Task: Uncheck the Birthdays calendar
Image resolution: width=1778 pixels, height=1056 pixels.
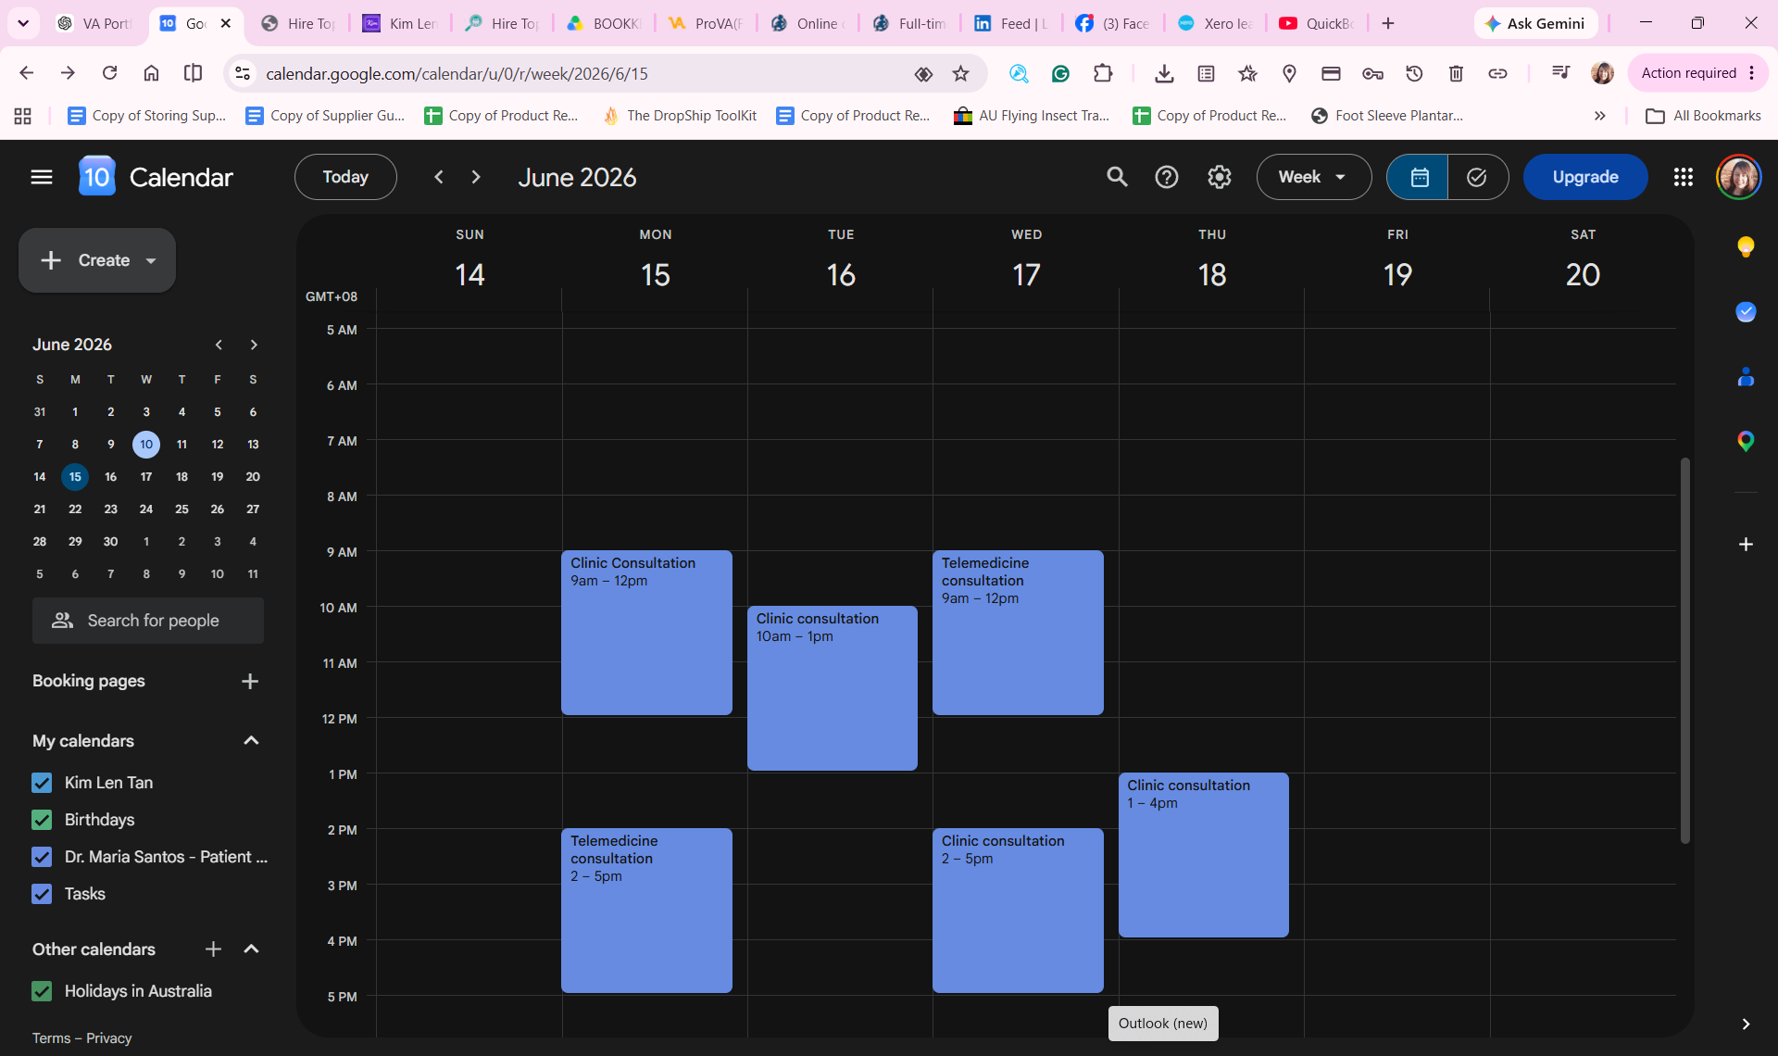Action: point(42,820)
